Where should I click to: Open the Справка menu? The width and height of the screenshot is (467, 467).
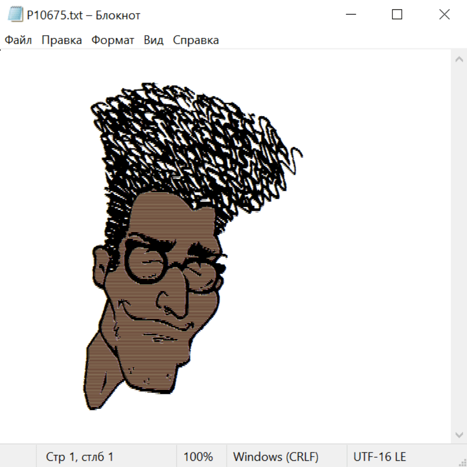196,40
